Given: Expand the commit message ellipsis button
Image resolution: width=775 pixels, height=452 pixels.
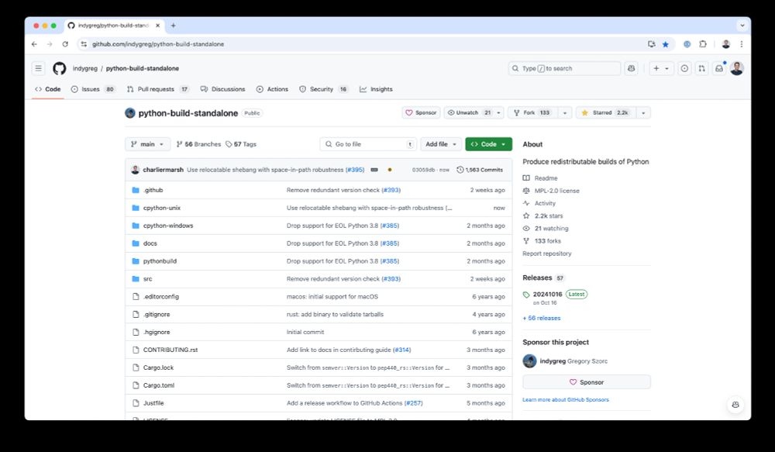Looking at the screenshot, I should 374,170.
